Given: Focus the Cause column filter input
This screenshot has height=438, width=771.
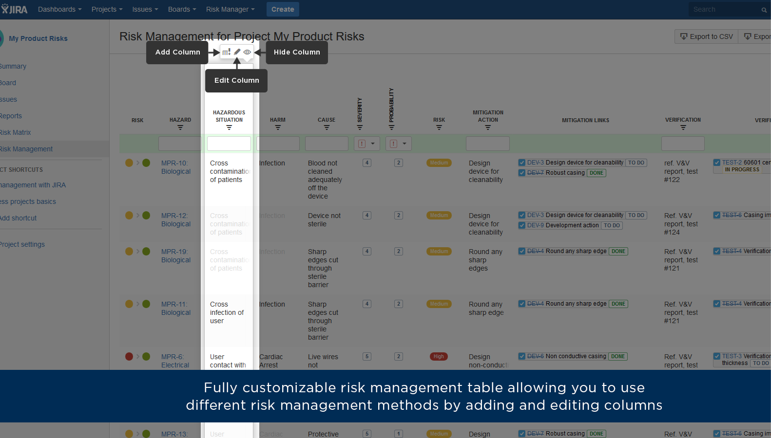Looking at the screenshot, I should click(x=327, y=144).
